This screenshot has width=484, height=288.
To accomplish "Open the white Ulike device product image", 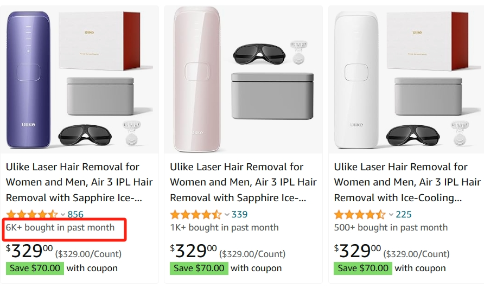I will tap(407, 80).
